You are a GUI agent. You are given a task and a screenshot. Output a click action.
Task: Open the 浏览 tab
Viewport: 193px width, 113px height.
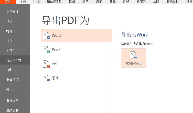coord(126,2)
